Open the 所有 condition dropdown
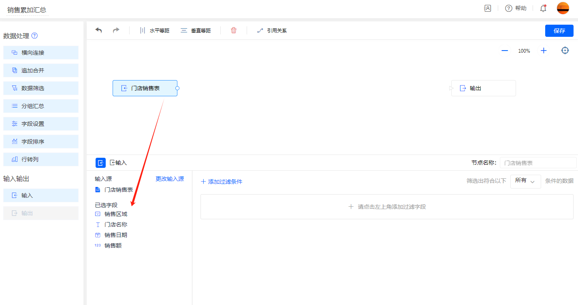578x305 pixels. (525, 181)
